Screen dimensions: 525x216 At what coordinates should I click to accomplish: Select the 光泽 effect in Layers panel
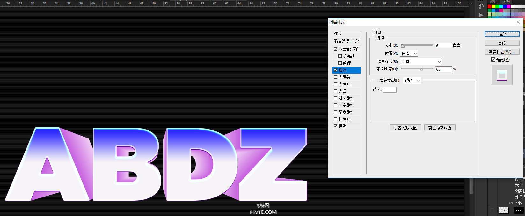point(519,185)
